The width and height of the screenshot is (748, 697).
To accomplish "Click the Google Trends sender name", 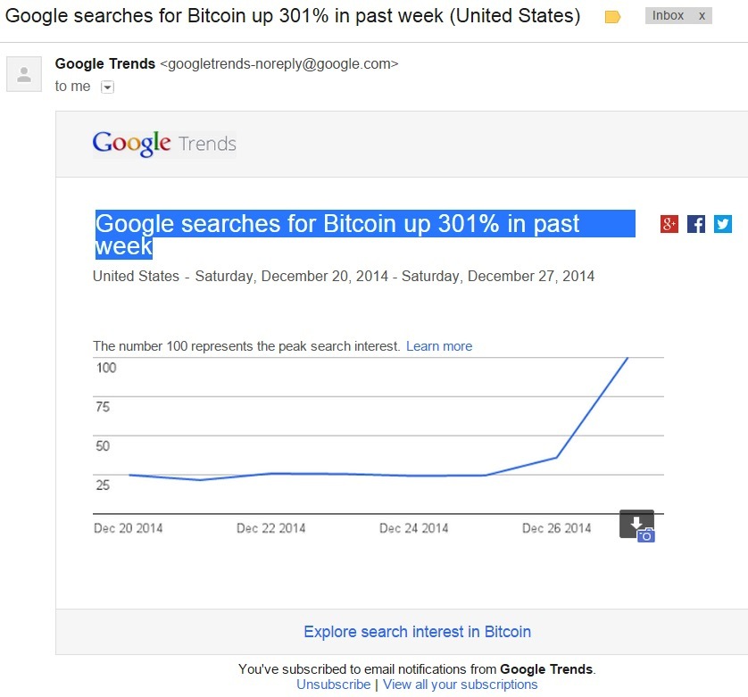I will pyautogui.click(x=105, y=63).
